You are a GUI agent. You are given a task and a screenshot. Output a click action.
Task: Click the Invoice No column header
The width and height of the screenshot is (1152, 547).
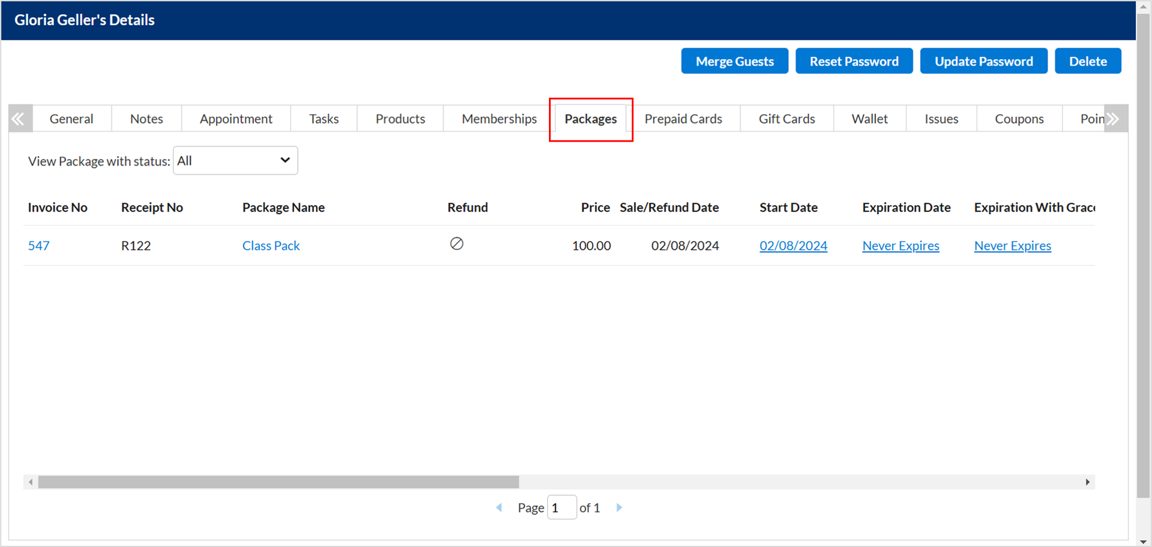[x=58, y=207]
